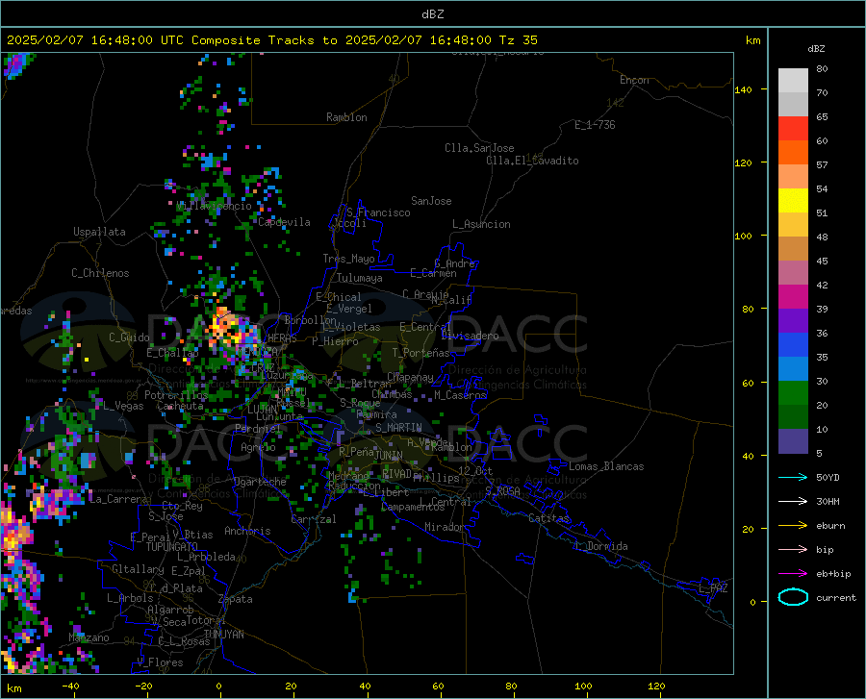Click the 'Ugarteche' map label
The height and width of the screenshot is (699, 866).
pyautogui.click(x=260, y=482)
